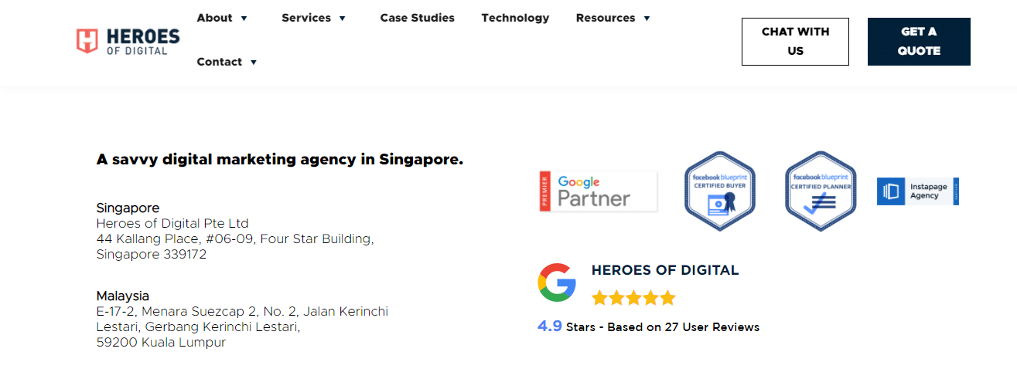This screenshot has width=1017, height=389.
Task: Click 'Singapore 339172' postal code text
Action: pyautogui.click(x=152, y=254)
